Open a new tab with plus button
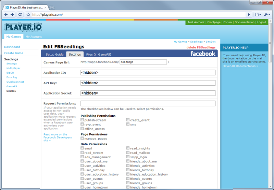The width and height of the screenshot is (274, 190). coord(52,8)
